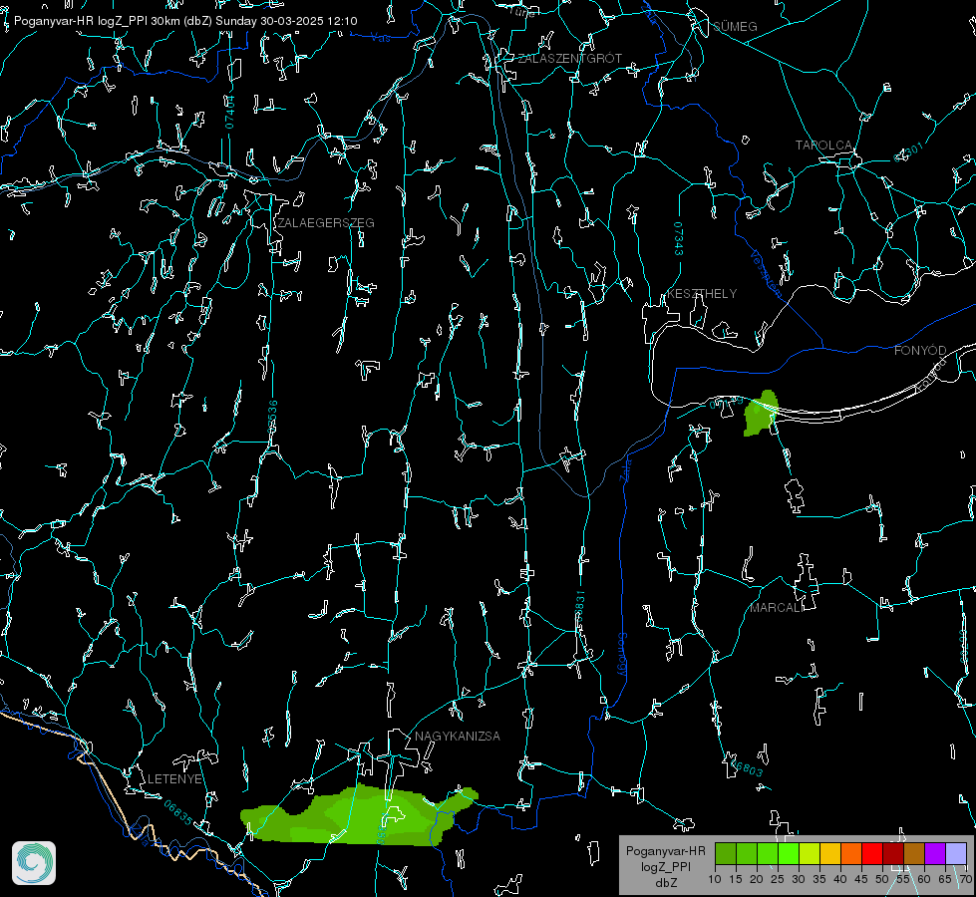Viewport: 976px width, 897px height.
Task: Click the logZ_PPI label in the legend
Action: point(665,866)
